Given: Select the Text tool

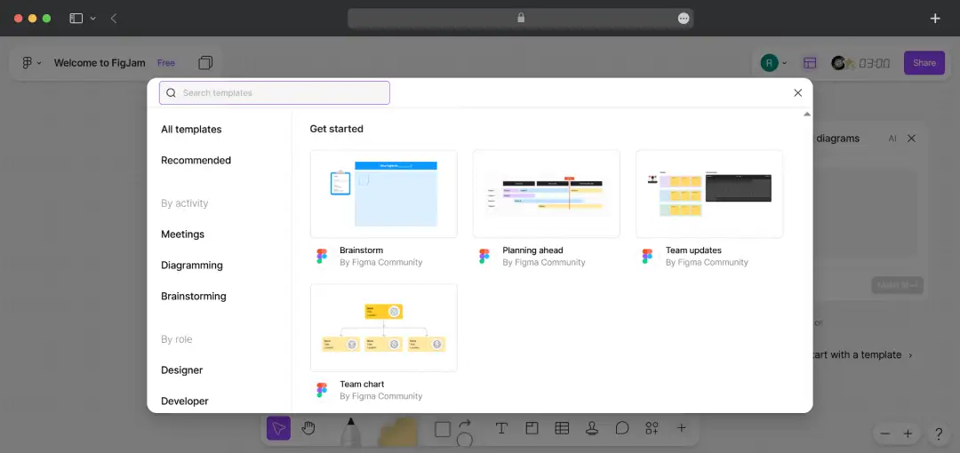Looking at the screenshot, I should 501,428.
